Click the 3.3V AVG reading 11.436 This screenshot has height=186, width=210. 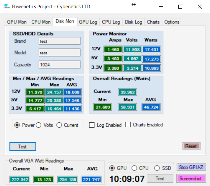pyautogui.click(x=72, y=109)
